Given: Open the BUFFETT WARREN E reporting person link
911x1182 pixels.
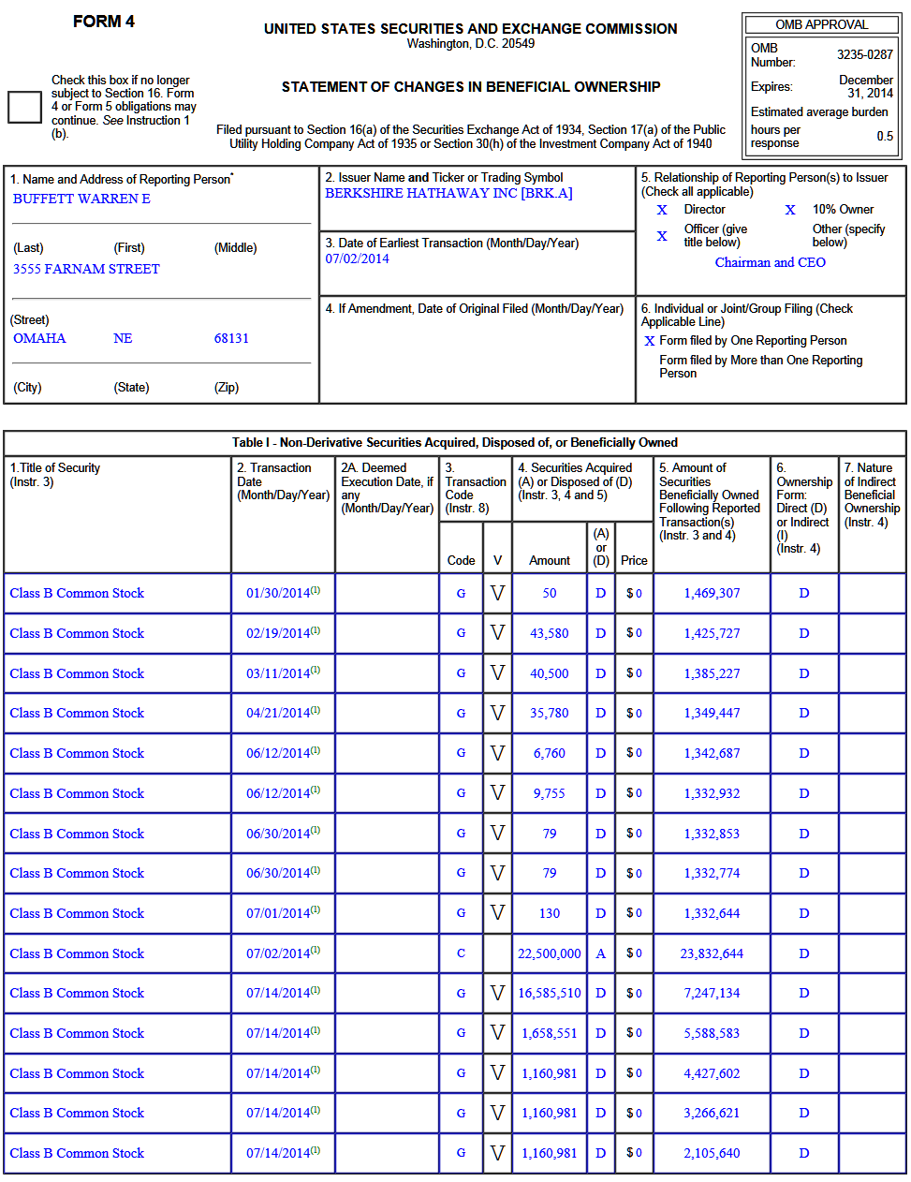Looking at the screenshot, I should (x=81, y=199).
